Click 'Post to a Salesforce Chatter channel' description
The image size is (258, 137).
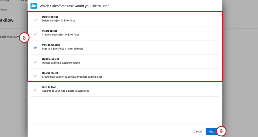click(62, 49)
